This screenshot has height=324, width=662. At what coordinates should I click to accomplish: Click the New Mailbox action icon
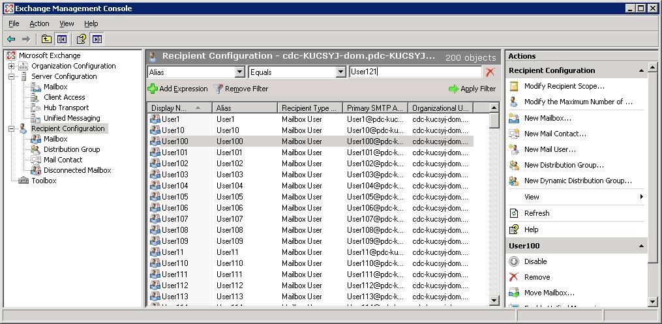click(514, 118)
